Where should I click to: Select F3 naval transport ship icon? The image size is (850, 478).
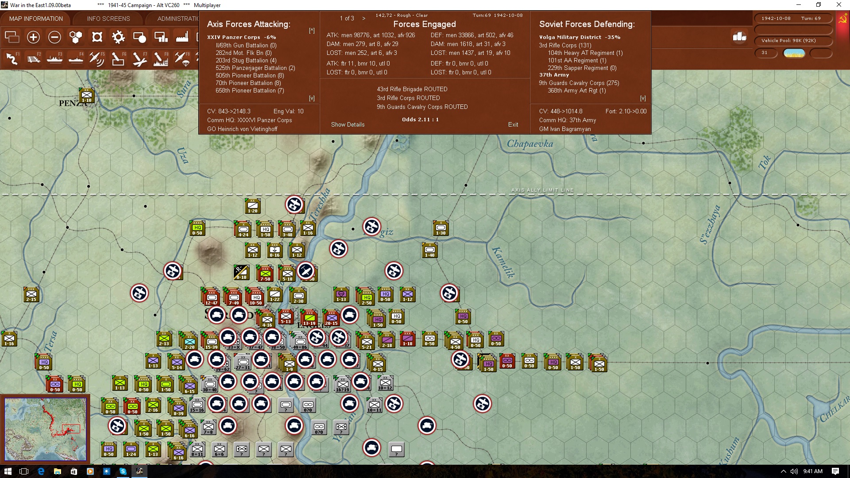tap(54, 58)
